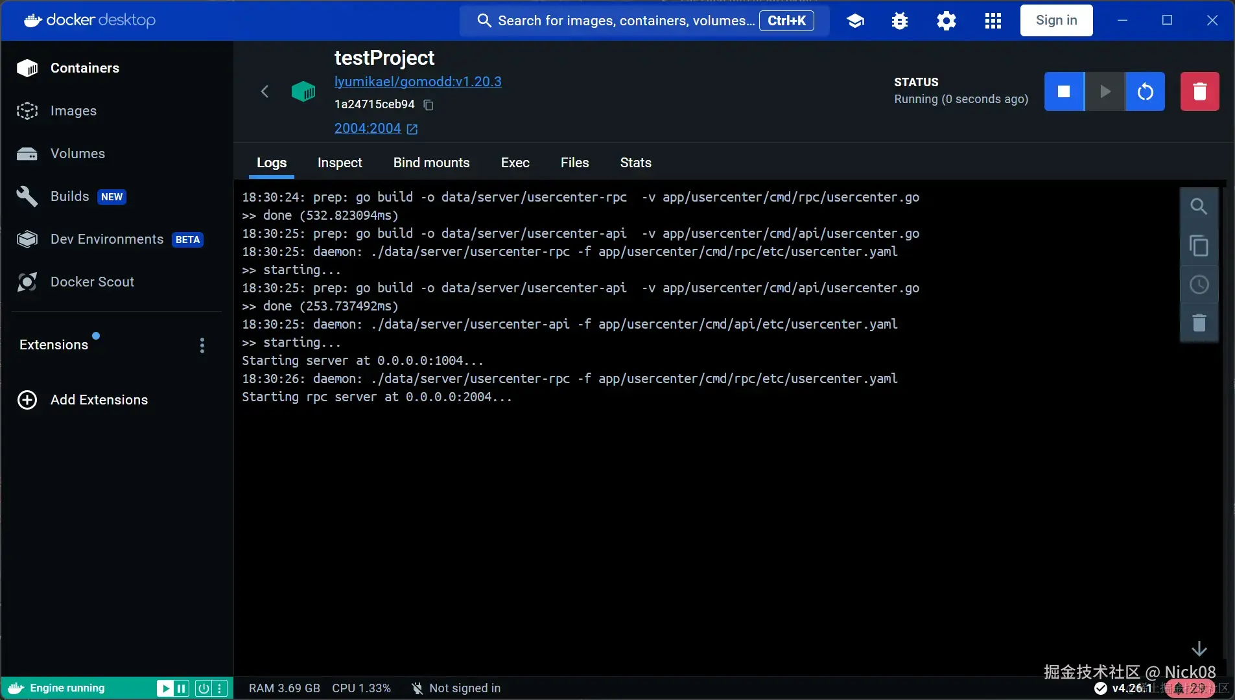Open the Stats tab
Screen dimensions: 1235x700
pos(636,163)
